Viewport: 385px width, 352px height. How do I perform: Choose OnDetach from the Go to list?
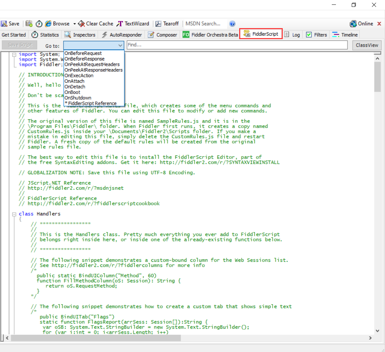pos(94,87)
